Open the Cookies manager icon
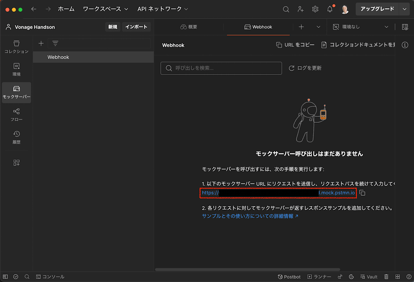 pos(351,276)
